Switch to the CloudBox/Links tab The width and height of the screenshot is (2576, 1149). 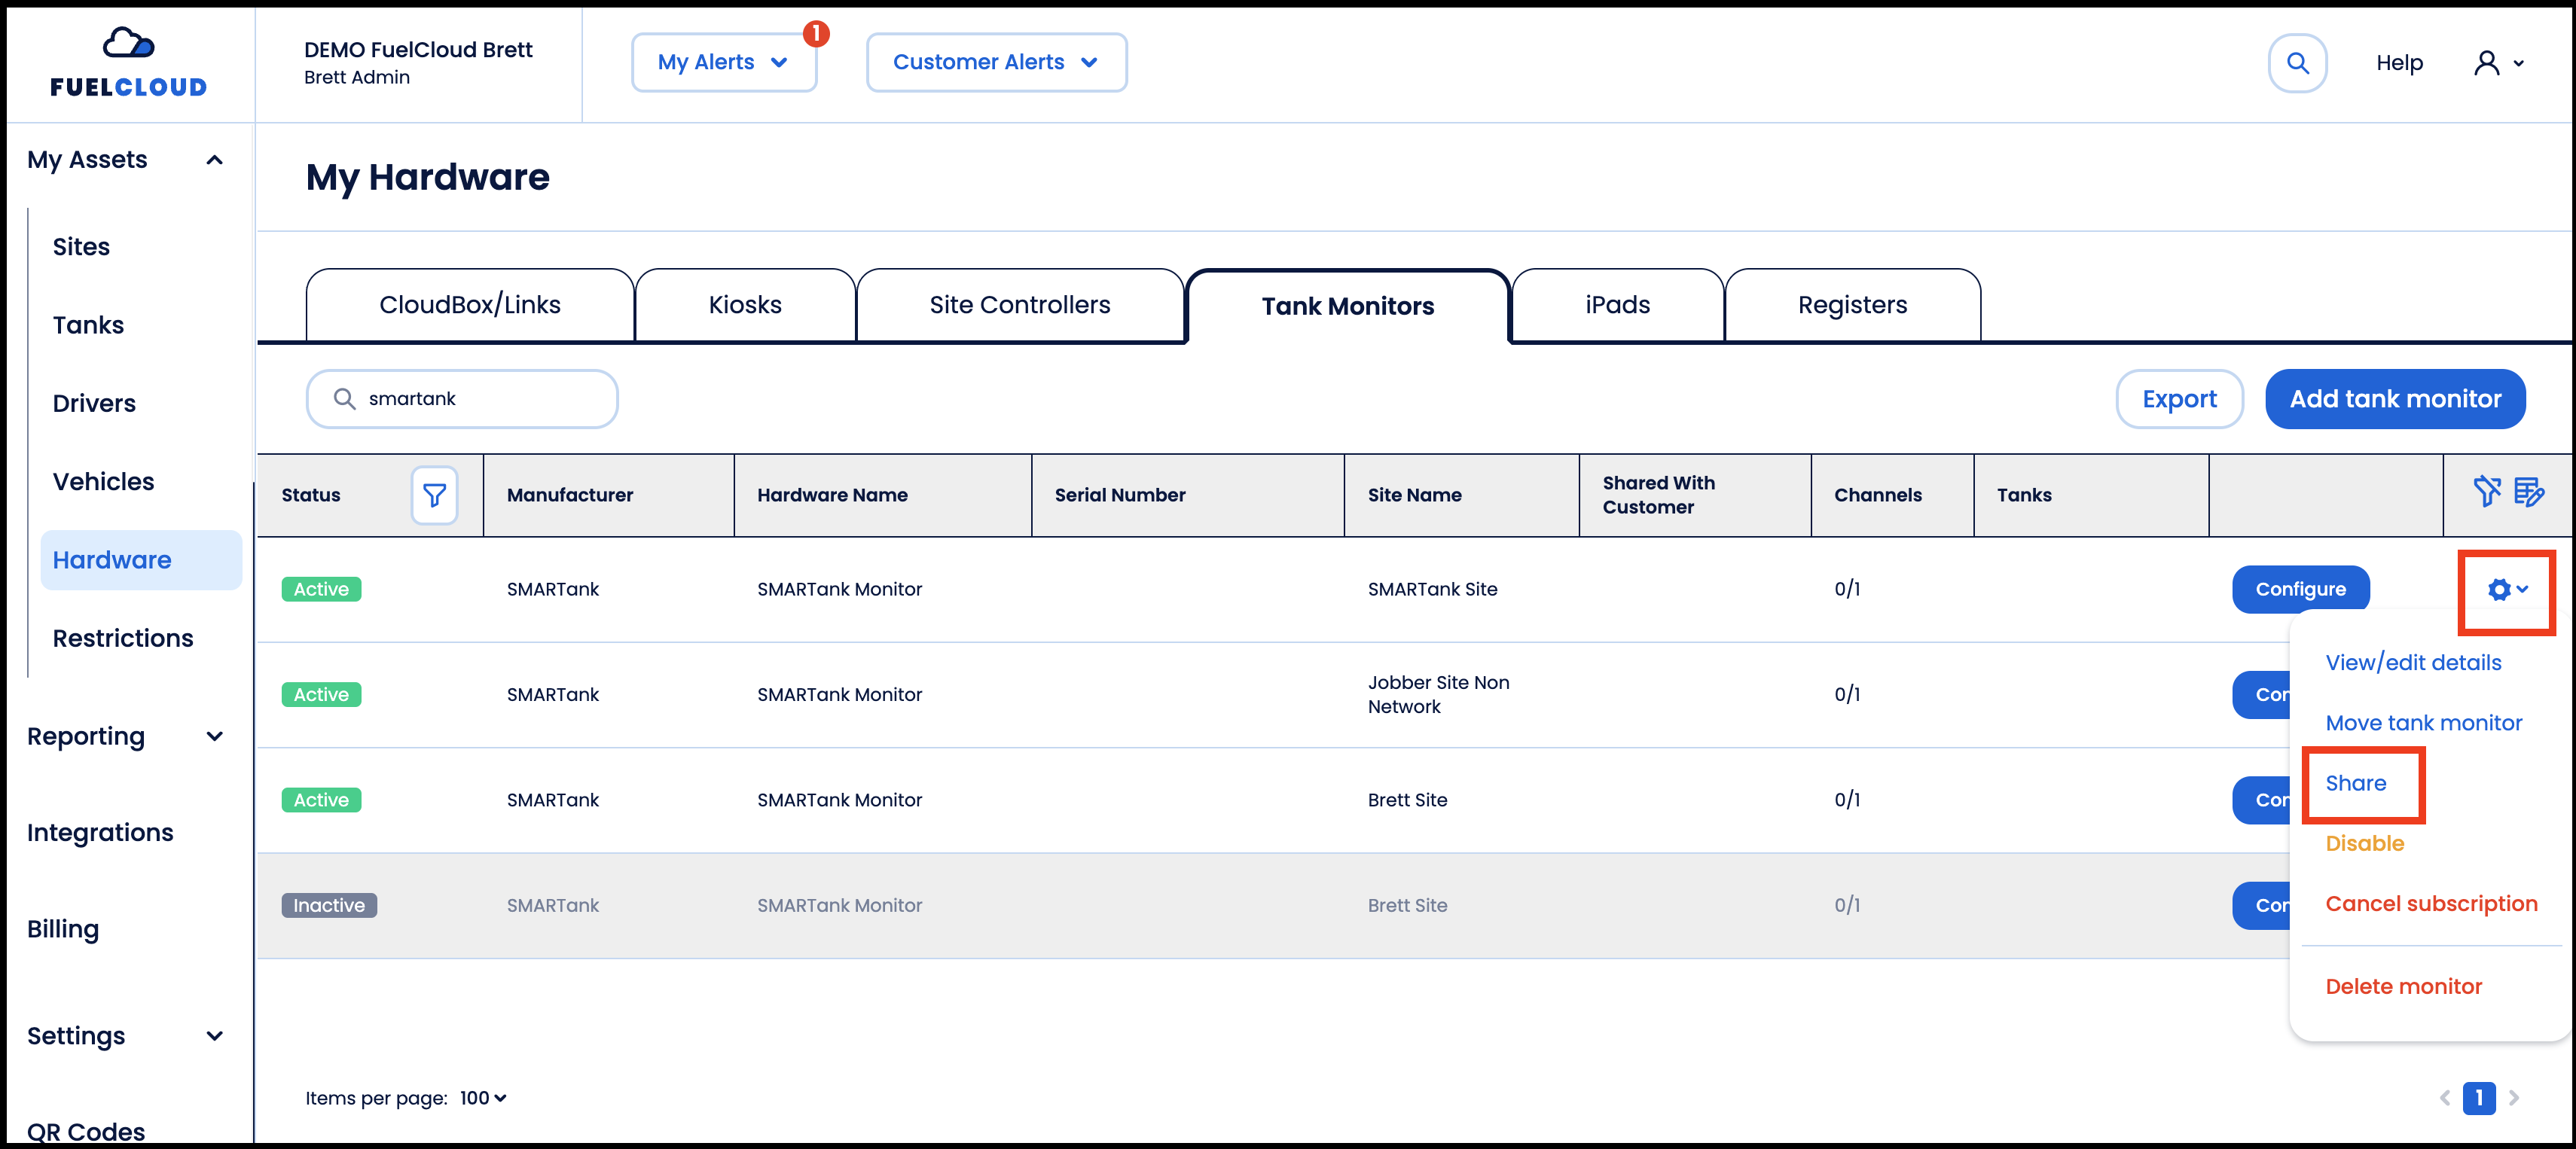[470, 305]
